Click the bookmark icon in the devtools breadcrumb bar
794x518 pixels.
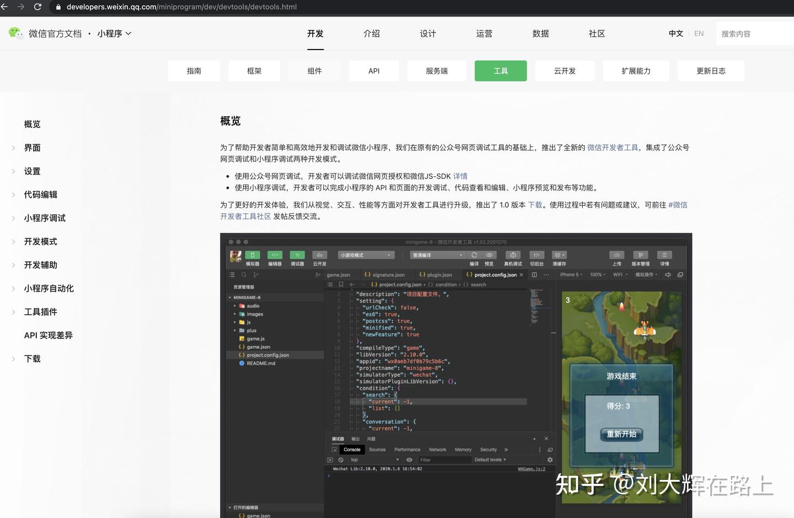[341, 284]
